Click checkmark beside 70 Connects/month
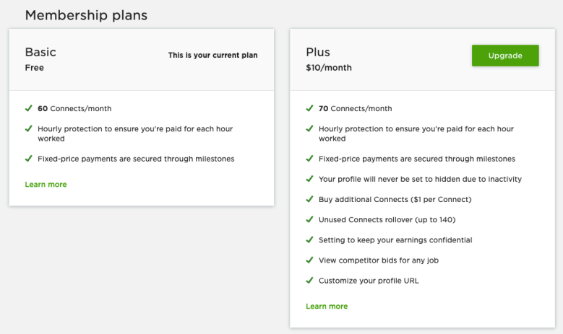The image size is (563, 334). point(309,109)
